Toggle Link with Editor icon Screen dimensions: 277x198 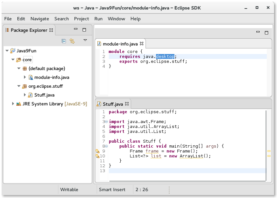pyautogui.click(x=72, y=41)
